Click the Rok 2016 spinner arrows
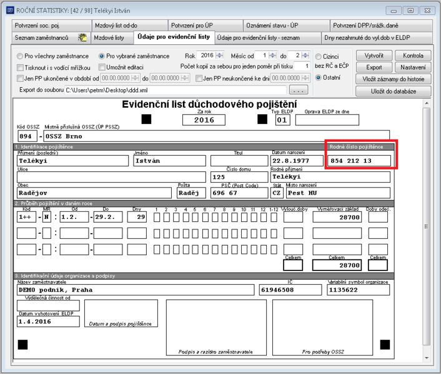This screenshot has width=441, height=374. 220,55
